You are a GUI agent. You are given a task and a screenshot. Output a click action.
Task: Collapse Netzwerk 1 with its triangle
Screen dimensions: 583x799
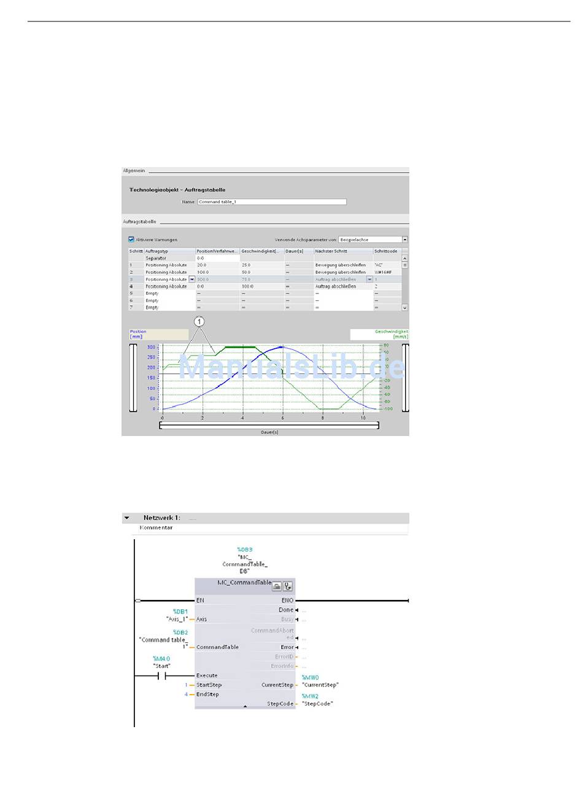coord(127,518)
